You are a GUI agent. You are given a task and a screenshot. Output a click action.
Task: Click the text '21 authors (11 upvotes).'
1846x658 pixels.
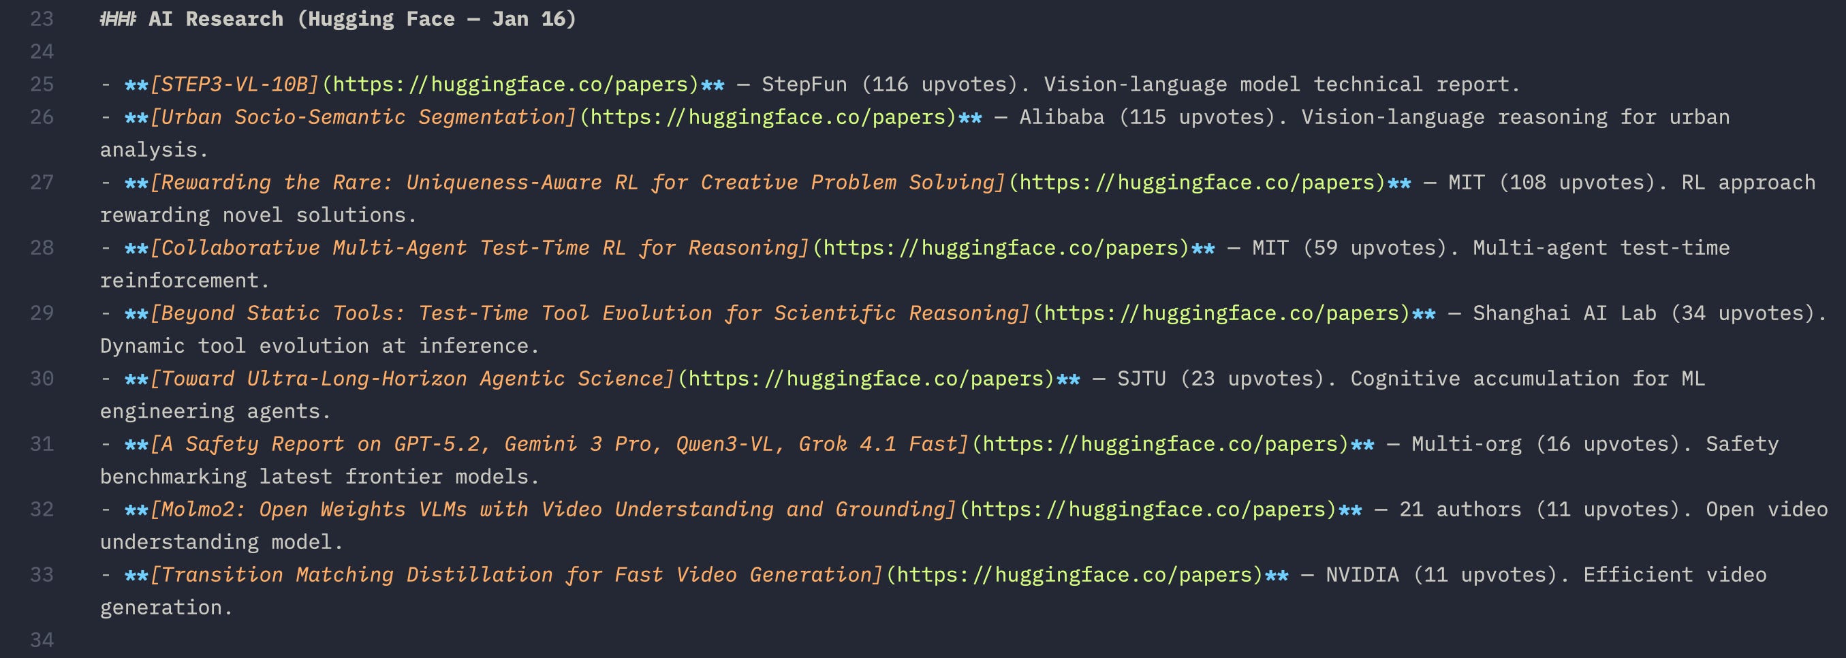click(1546, 510)
